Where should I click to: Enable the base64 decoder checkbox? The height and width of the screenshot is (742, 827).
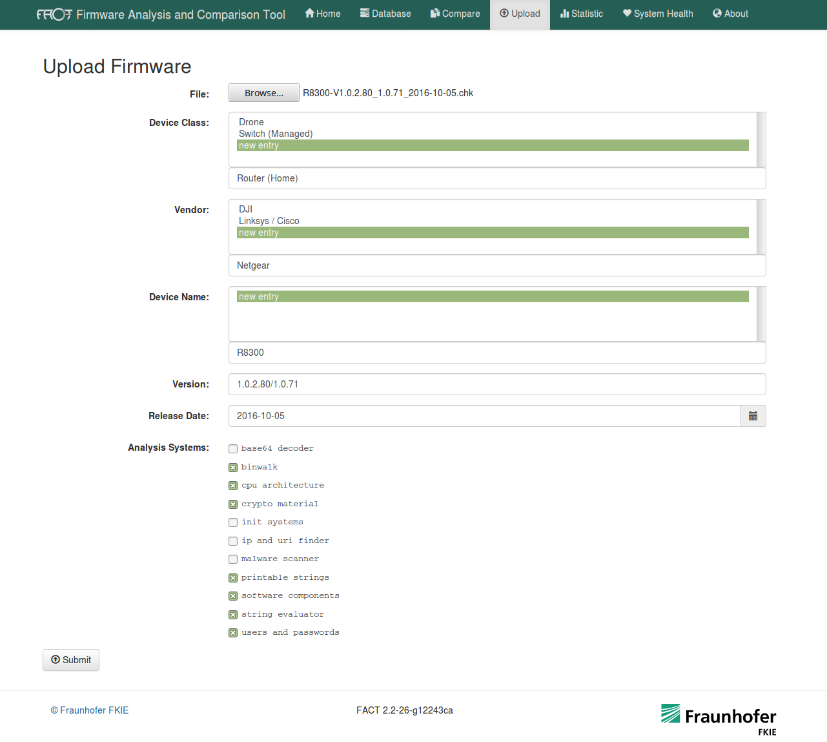click(x=233, y=449)
